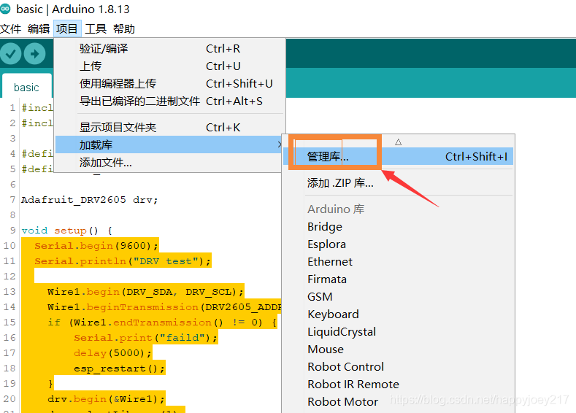Select the Mouse library
The image size is (576, 413).
point(399,349)
